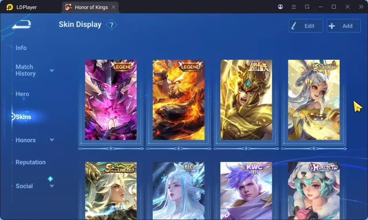Select Skins in the sidebar
The image size is (368, 220).
click(x=24, y=117)
